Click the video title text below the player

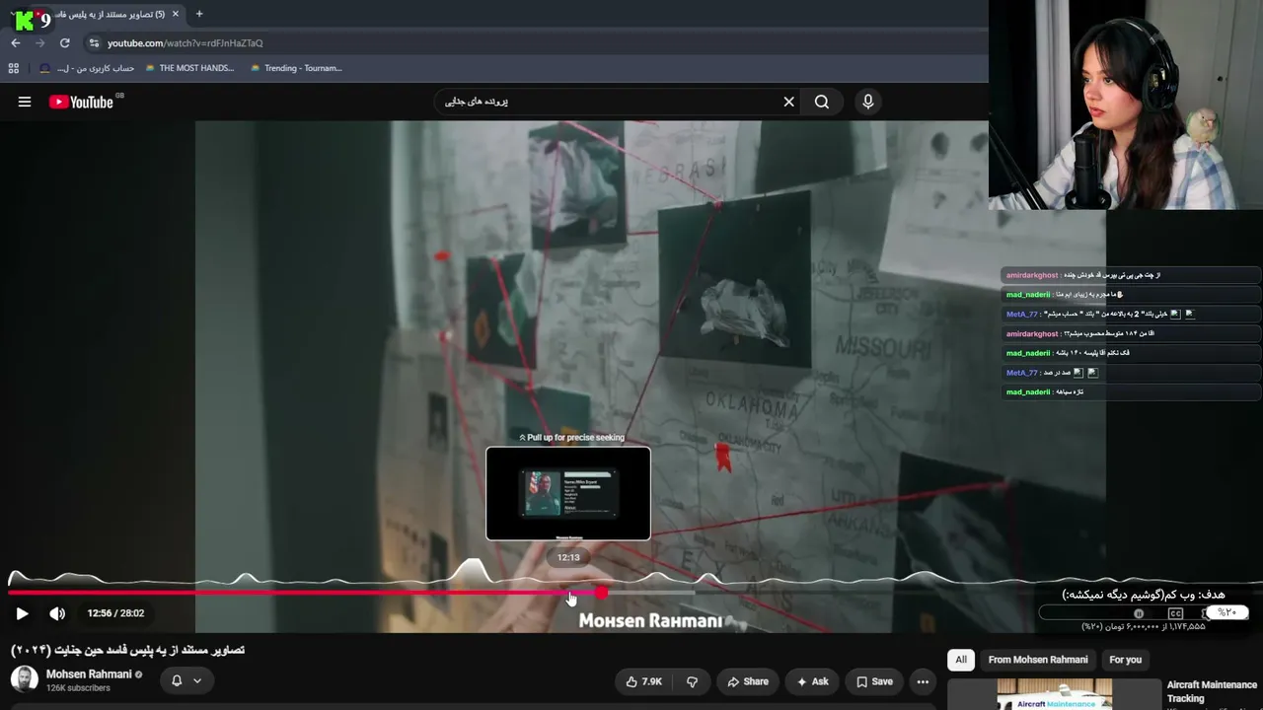click(x=127, y=650)
